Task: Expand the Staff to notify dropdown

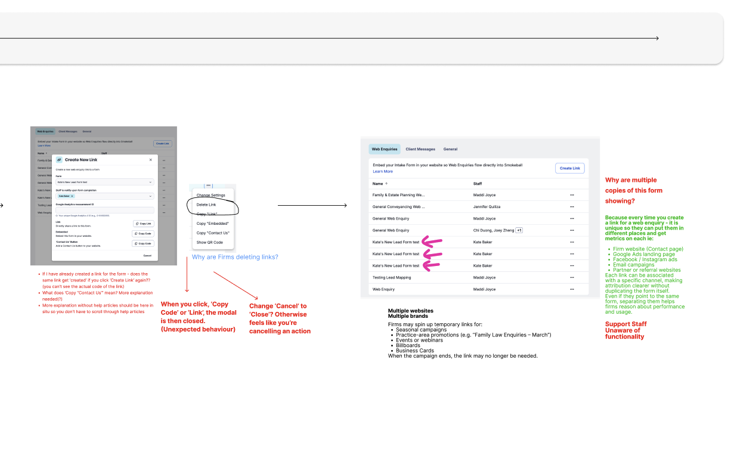Action: (x=104, y=196)
